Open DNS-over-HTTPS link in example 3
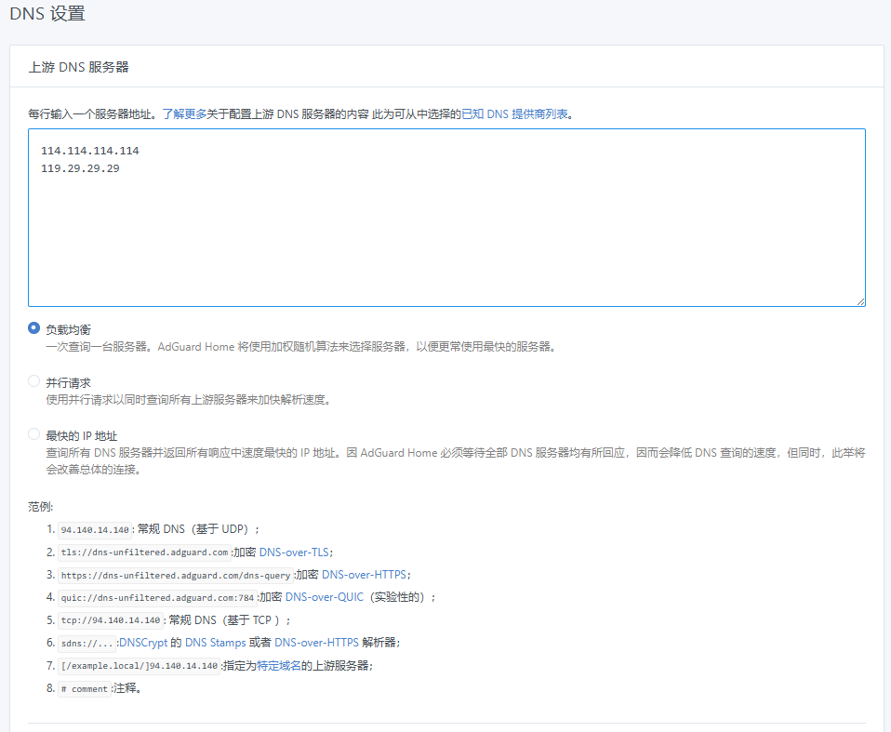 pyautogui.click(x=365, y=575)
